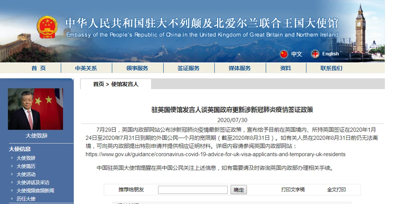Open 大使致辞 in the sidebar list
The image size is (408, 204).
click(x=26, y=158)
